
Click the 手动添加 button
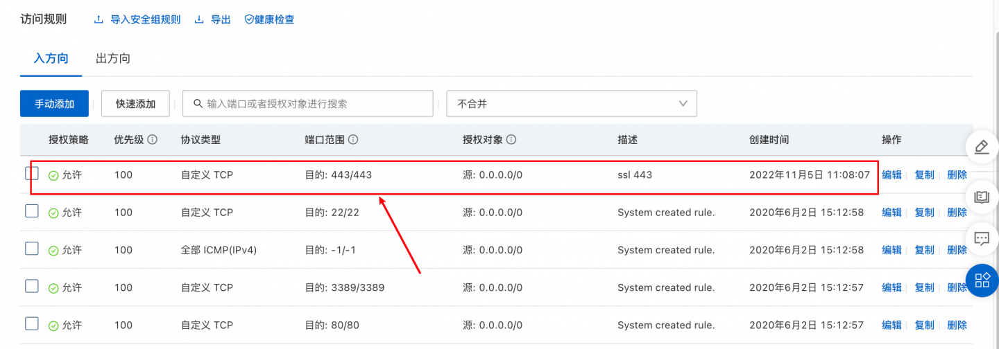pos(54,104)
